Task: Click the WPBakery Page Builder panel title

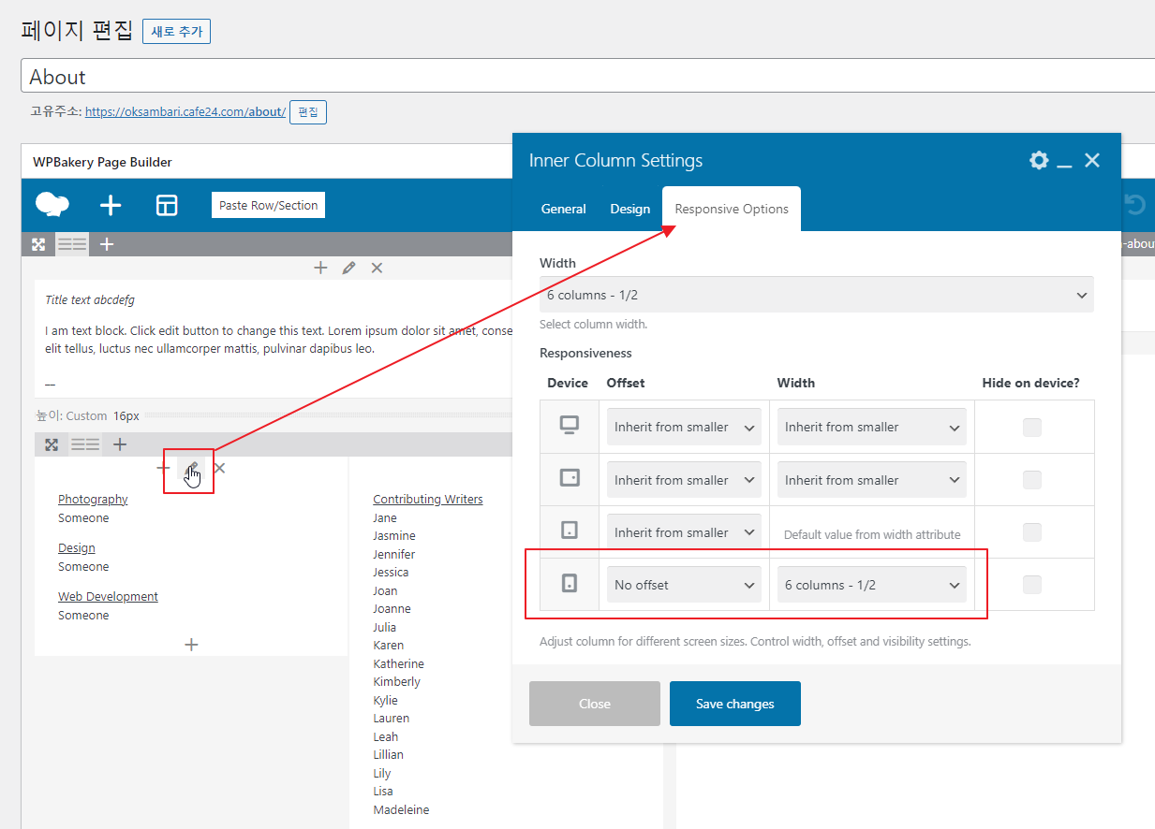Action: 102,162
